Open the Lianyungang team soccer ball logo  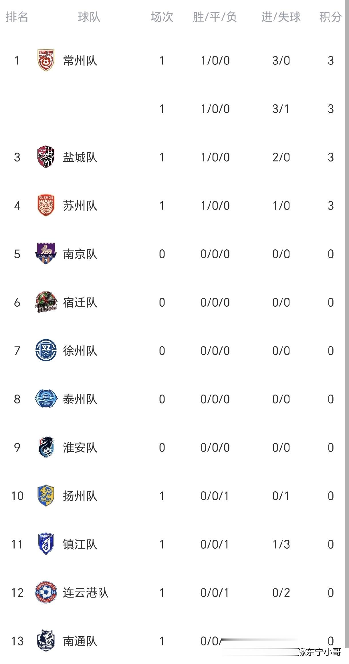(46, 592)
